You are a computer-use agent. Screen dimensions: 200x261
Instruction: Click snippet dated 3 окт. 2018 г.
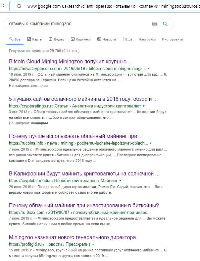click(x=87, y=115)
